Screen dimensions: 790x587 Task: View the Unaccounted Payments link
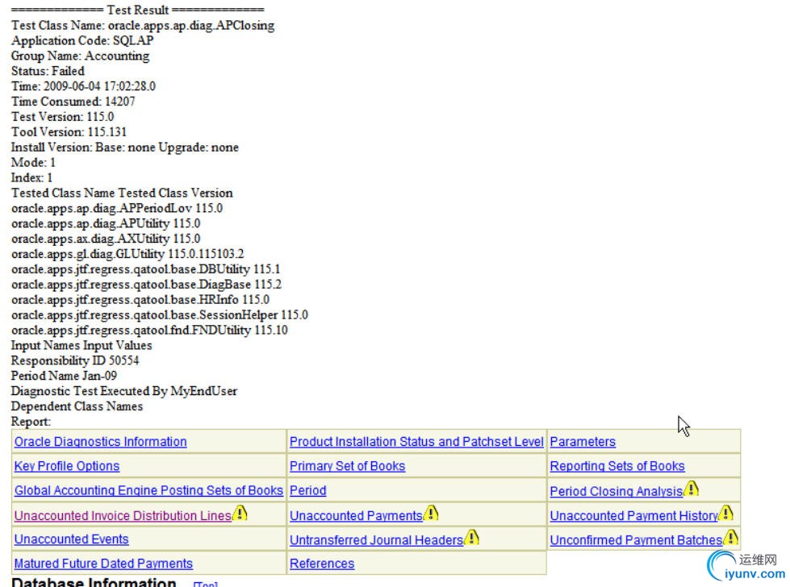356,515
